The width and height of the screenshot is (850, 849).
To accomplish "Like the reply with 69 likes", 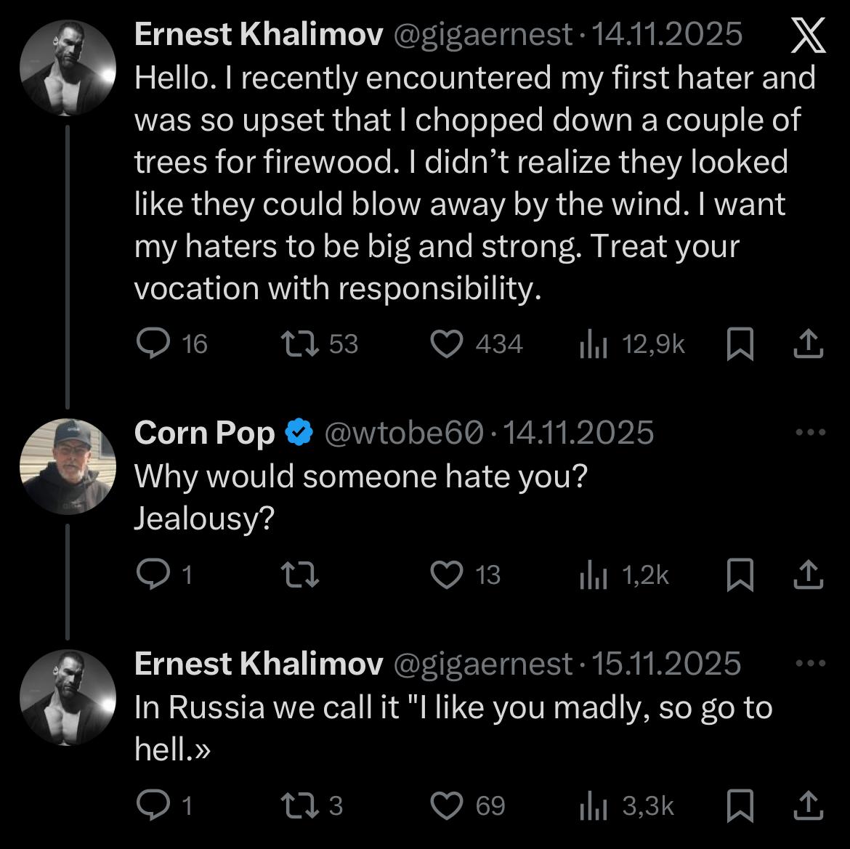I will [x=448, y=806].
